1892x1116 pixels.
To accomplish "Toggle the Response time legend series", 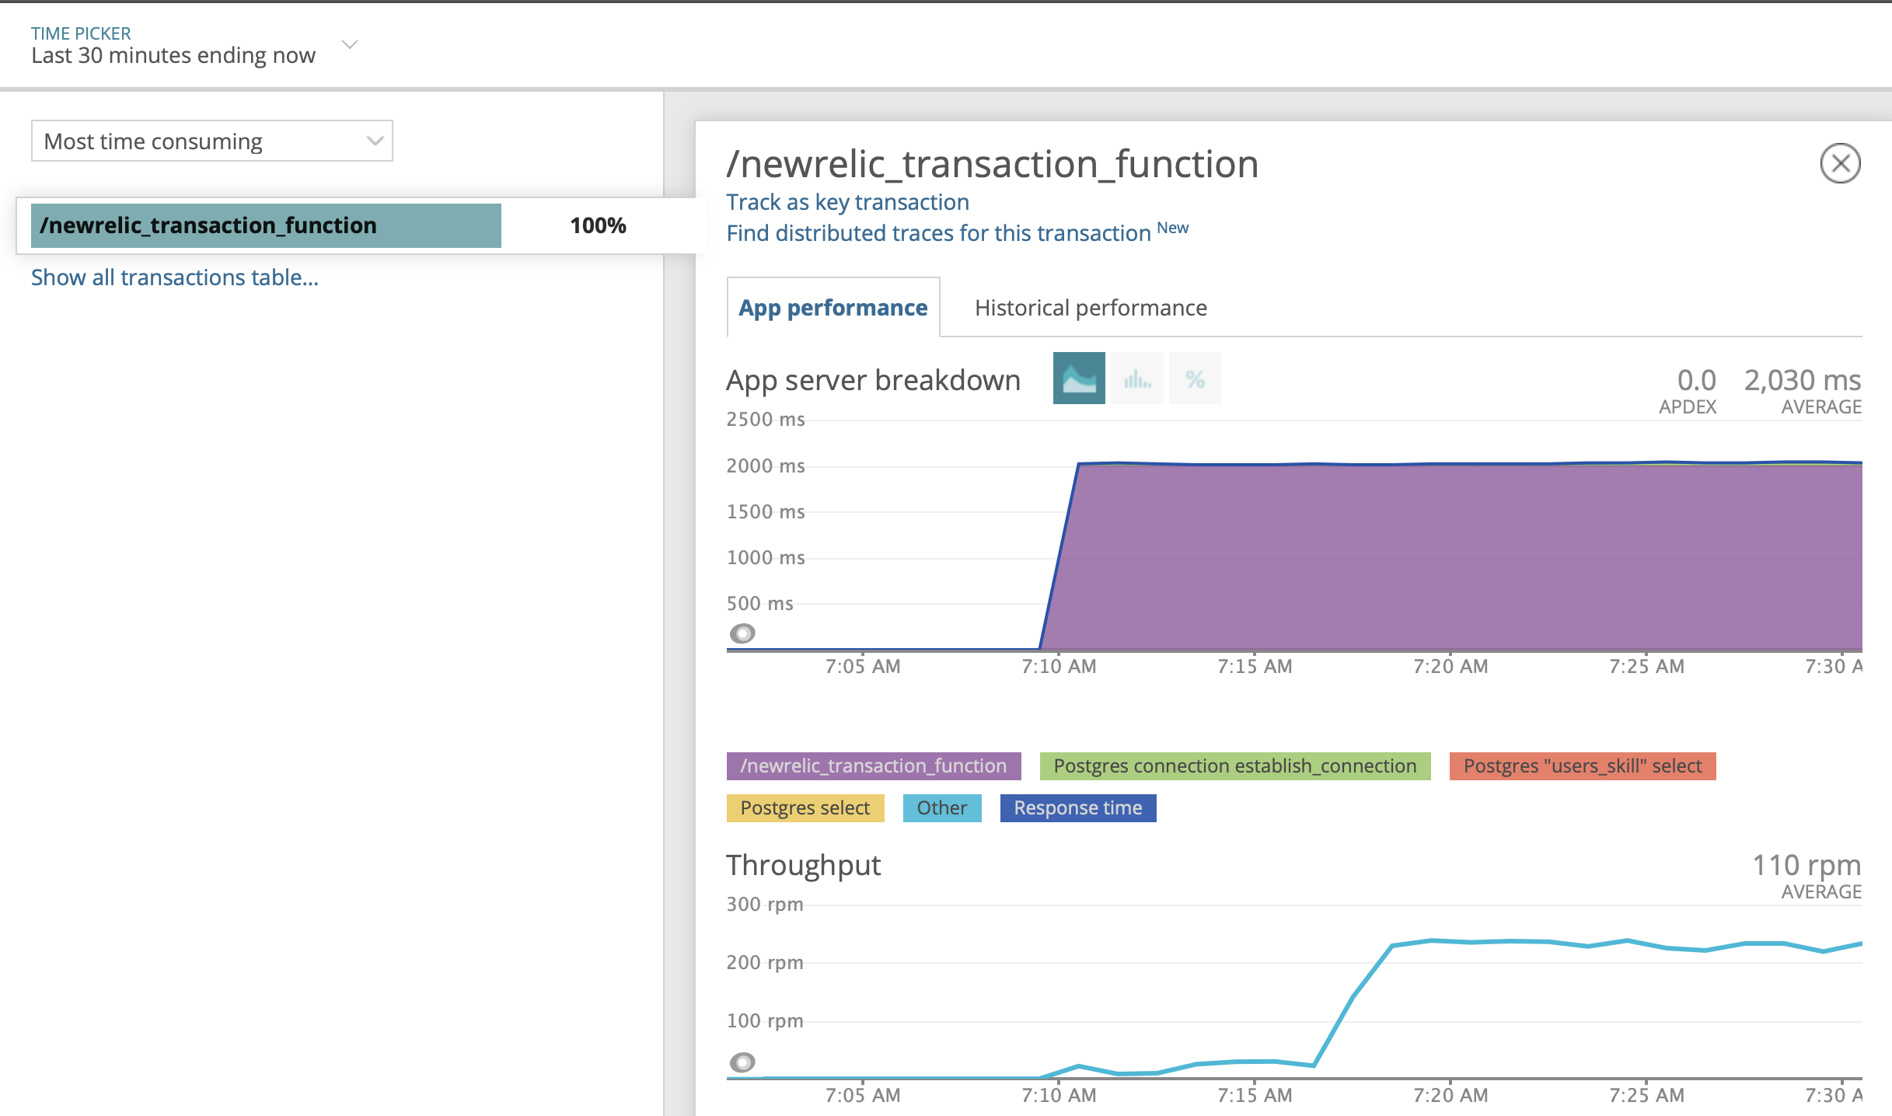I will coord(1077,807).
